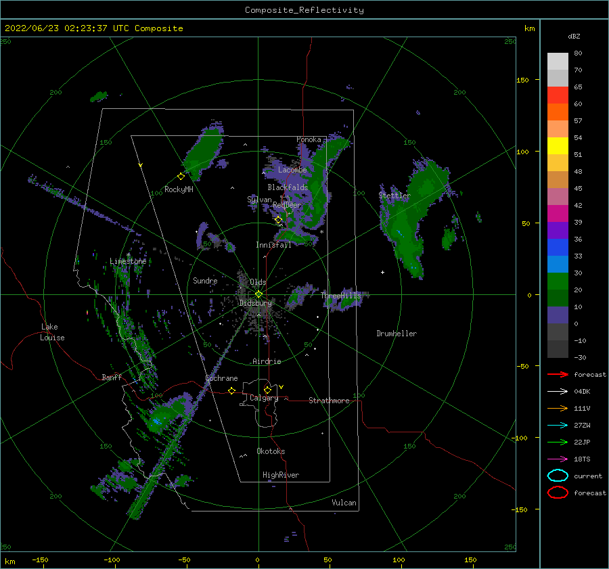Click the green 30 dBZ color swatch

click(x=558, y=281)
